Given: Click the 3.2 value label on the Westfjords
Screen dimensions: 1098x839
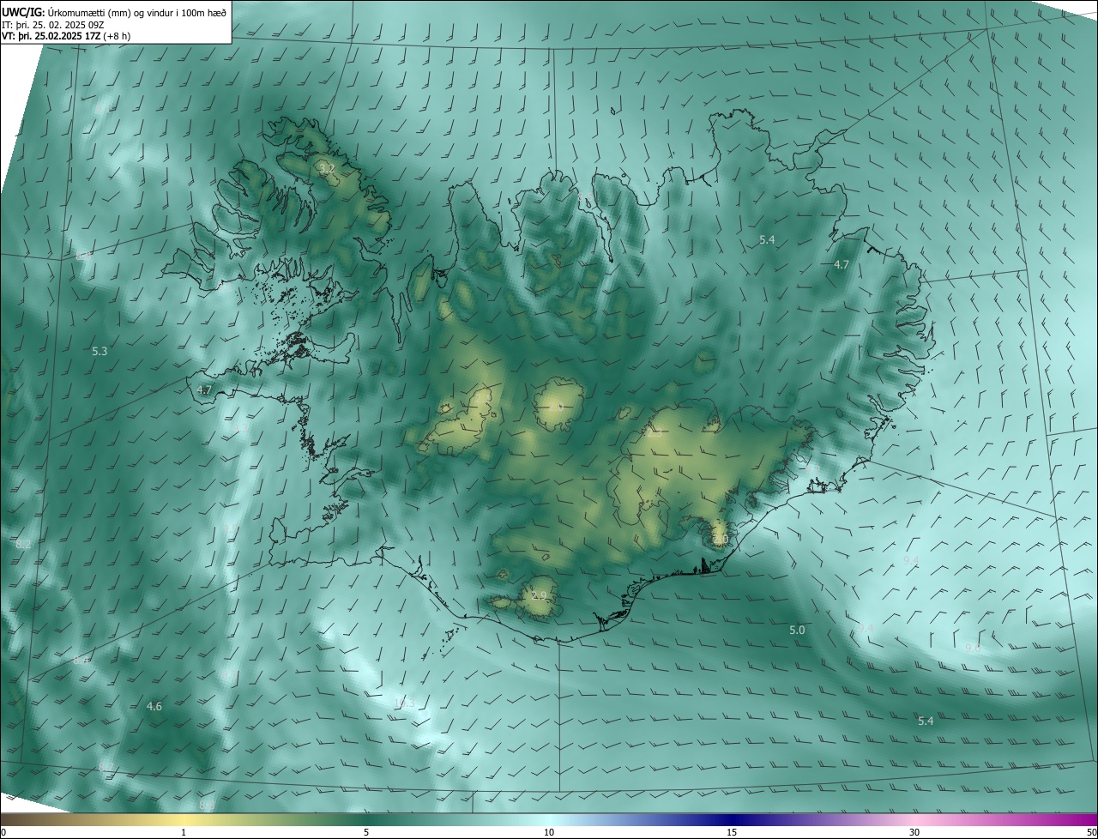Looking at the screenshot, I should click(327, 170).
